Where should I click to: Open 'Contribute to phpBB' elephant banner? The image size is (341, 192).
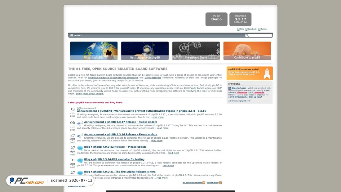(247, 51)
